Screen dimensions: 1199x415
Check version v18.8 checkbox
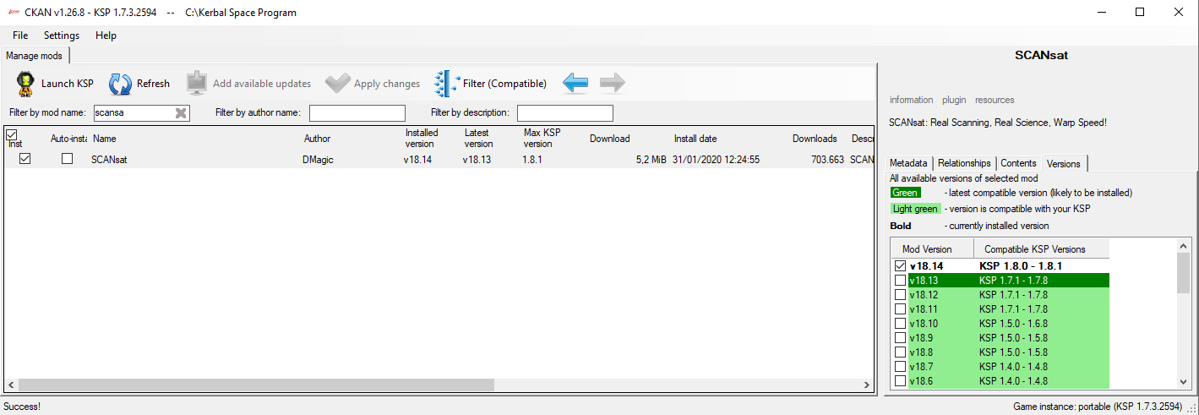pyautogui.click(x=901, y=352)
